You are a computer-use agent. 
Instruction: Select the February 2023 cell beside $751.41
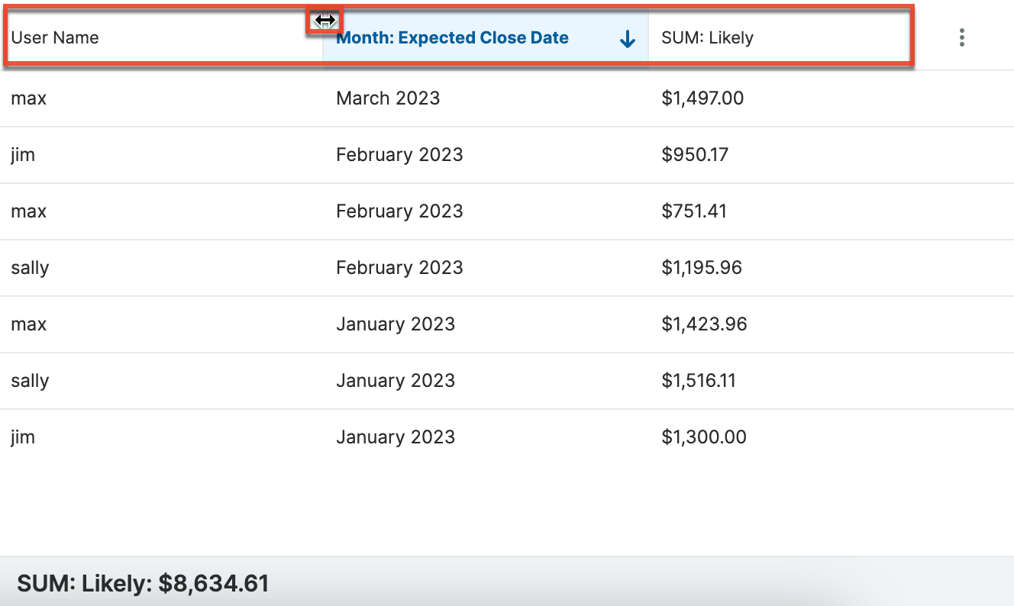[399, 211]
